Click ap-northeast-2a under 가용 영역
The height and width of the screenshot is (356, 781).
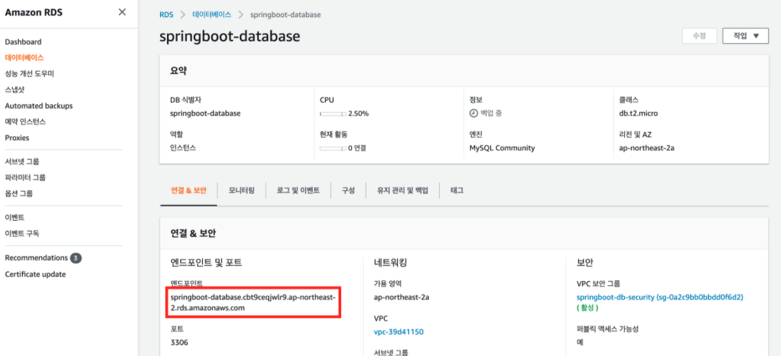pyautogui.click(x=401, y=298)
